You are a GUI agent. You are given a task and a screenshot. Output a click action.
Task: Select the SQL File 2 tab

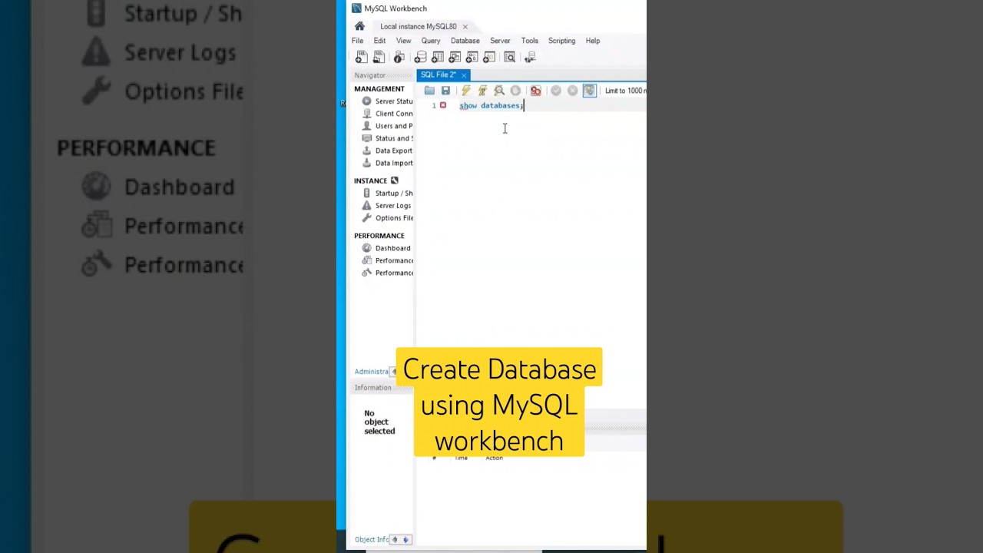tap(438, 75)
